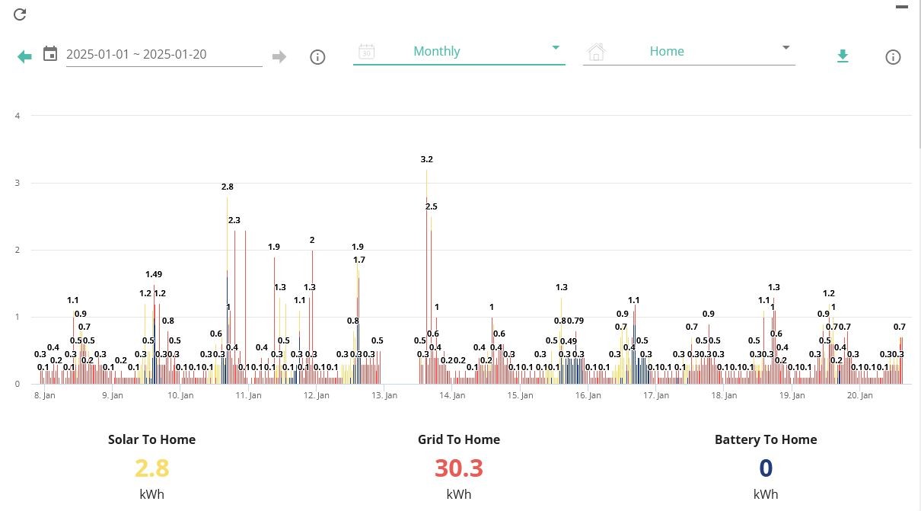The width and height of the screenshot is (921, 511).
Task: Click the refresh icon
Action: (x=21, y=14)
